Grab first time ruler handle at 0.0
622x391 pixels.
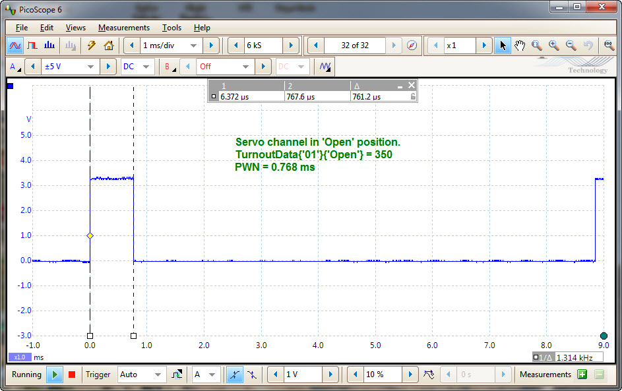click(90, 336)
